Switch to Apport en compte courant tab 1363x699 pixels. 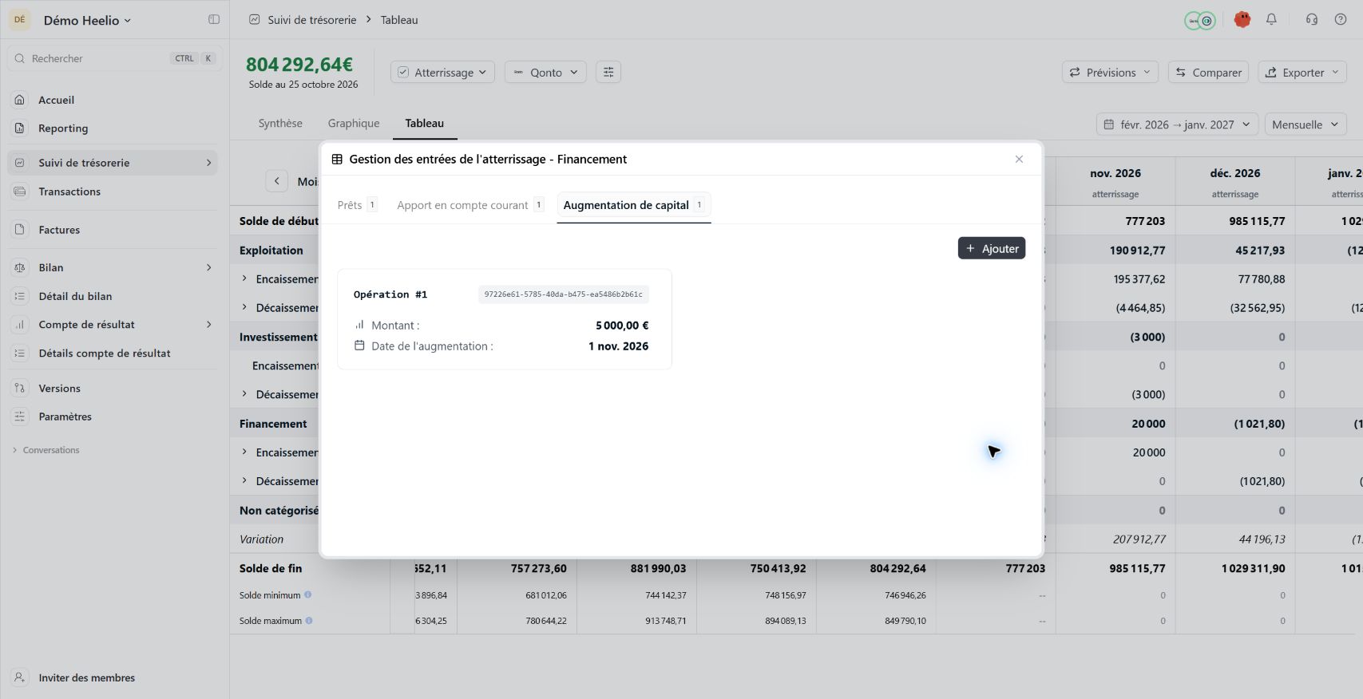point(470,205)
